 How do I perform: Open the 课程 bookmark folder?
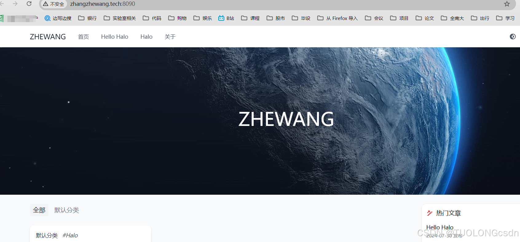250,18
